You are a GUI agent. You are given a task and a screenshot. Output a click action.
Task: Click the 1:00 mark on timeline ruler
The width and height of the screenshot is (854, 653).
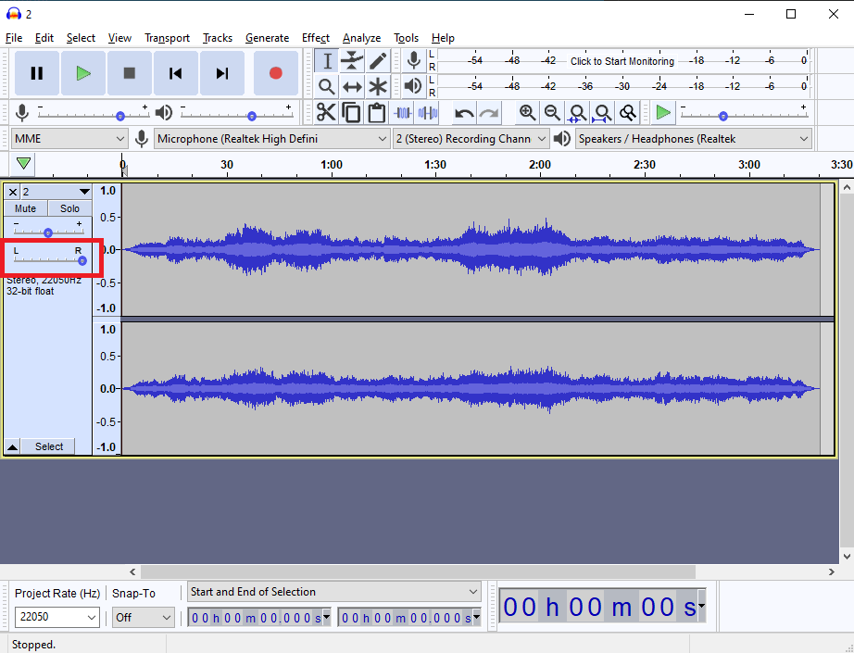331,165
